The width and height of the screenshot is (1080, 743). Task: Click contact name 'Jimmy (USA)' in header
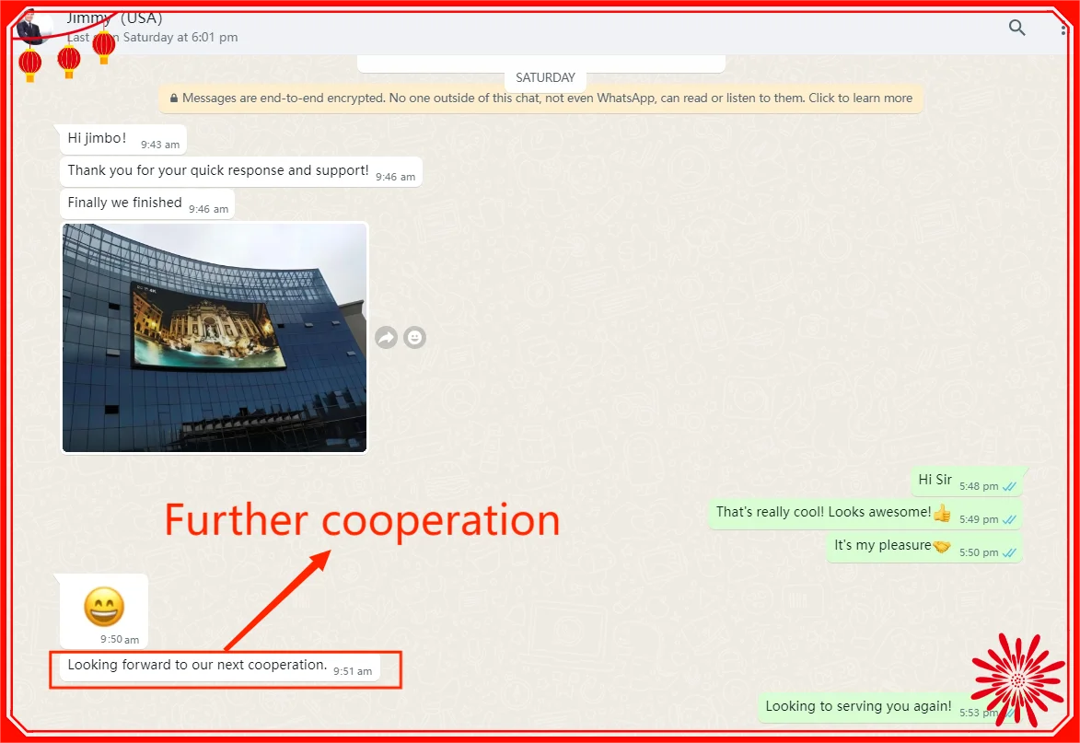click(114, 17)
